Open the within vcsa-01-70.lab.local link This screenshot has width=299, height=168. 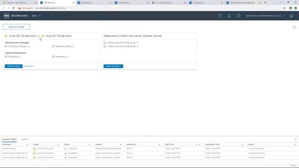[x=122, y=42]
